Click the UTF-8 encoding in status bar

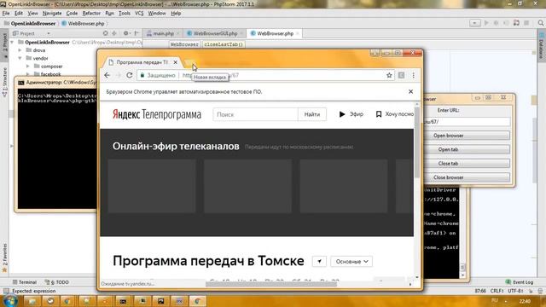pyautogui.click(x=515, y=291)
